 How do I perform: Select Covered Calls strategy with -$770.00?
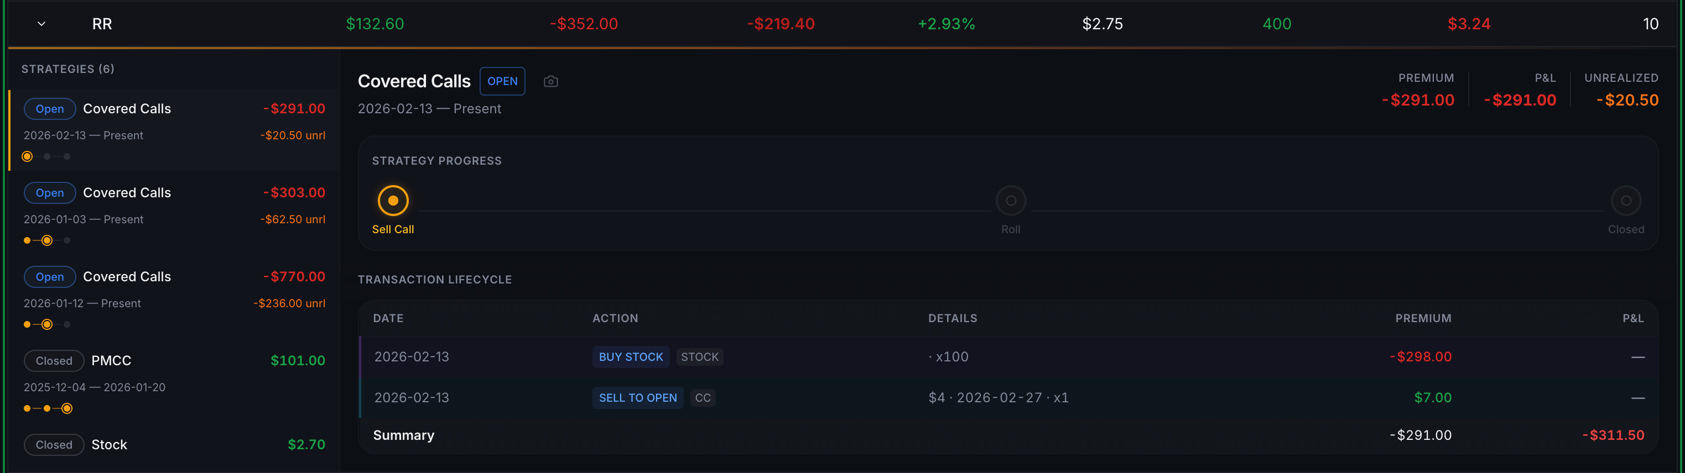point(175,298)
